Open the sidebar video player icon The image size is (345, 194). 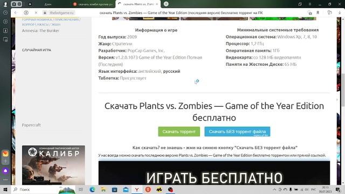(5, 22)
